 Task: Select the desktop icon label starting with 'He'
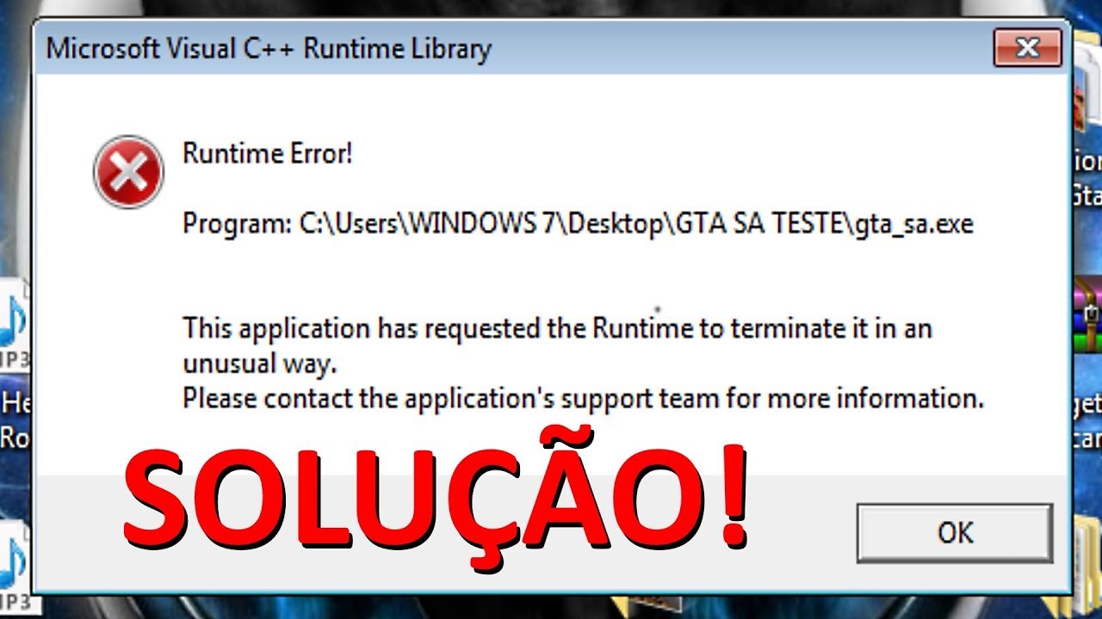[15, 403]
